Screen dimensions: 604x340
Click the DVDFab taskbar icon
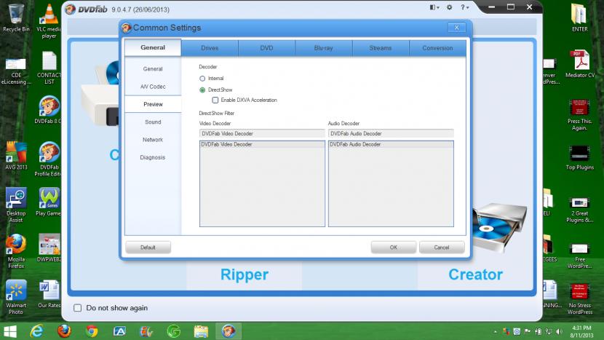tap(229, 331)
